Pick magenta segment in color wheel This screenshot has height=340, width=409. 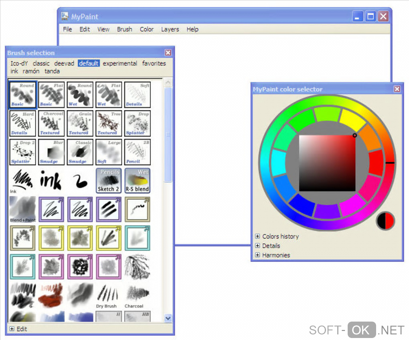(353, 205)
